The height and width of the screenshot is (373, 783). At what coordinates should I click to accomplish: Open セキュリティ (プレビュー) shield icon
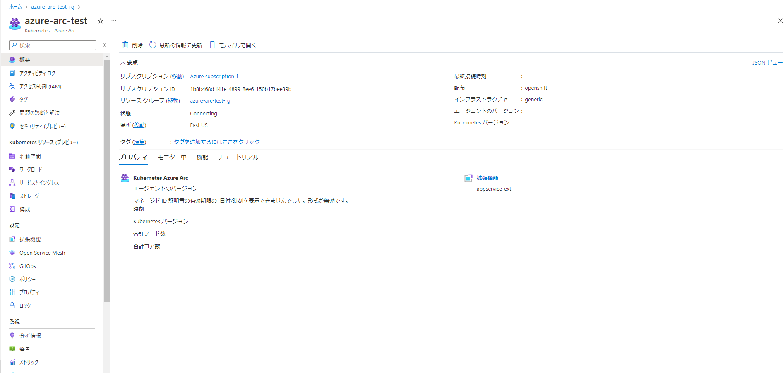(x=12, y=126)
